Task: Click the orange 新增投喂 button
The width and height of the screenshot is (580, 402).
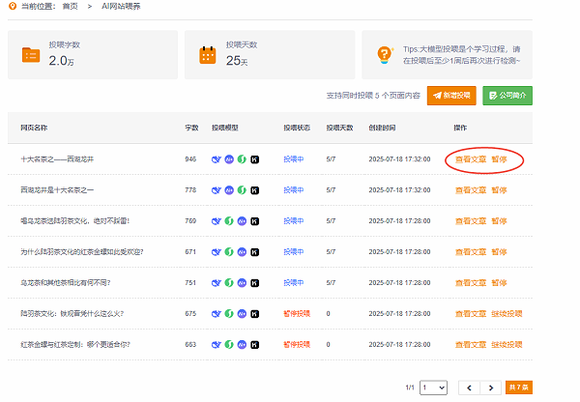Action: coord(451,96)
